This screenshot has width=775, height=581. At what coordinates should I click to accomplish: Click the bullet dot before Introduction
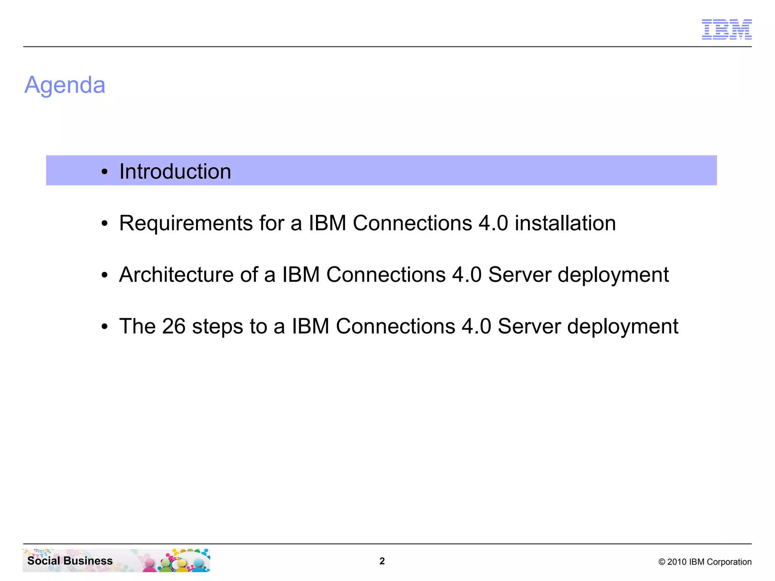pos(104,172)
